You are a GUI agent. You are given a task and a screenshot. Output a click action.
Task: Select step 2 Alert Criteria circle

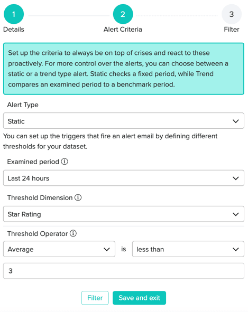pyautogui.click(x=123, y=14)
